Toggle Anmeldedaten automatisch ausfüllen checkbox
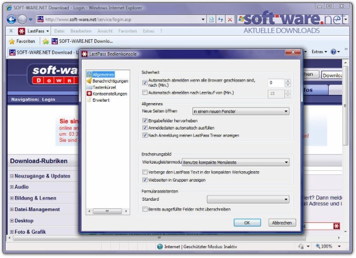 (144, 128)
